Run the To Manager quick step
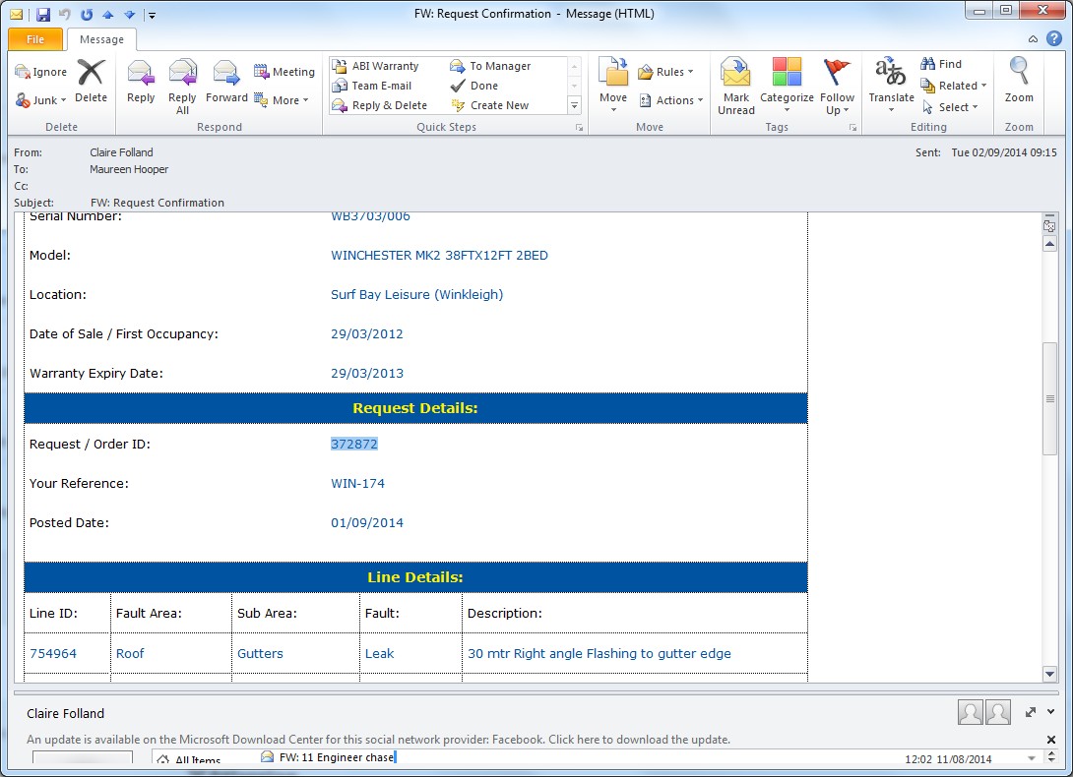1073x777 pixels. [490, 66]
